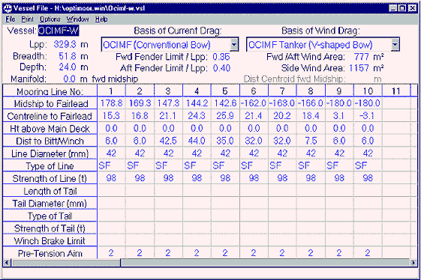Click Dist to Bitt/Winch cell 7.5

311,141
